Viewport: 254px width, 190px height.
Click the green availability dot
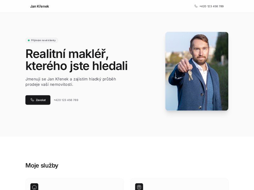[29, 41]
